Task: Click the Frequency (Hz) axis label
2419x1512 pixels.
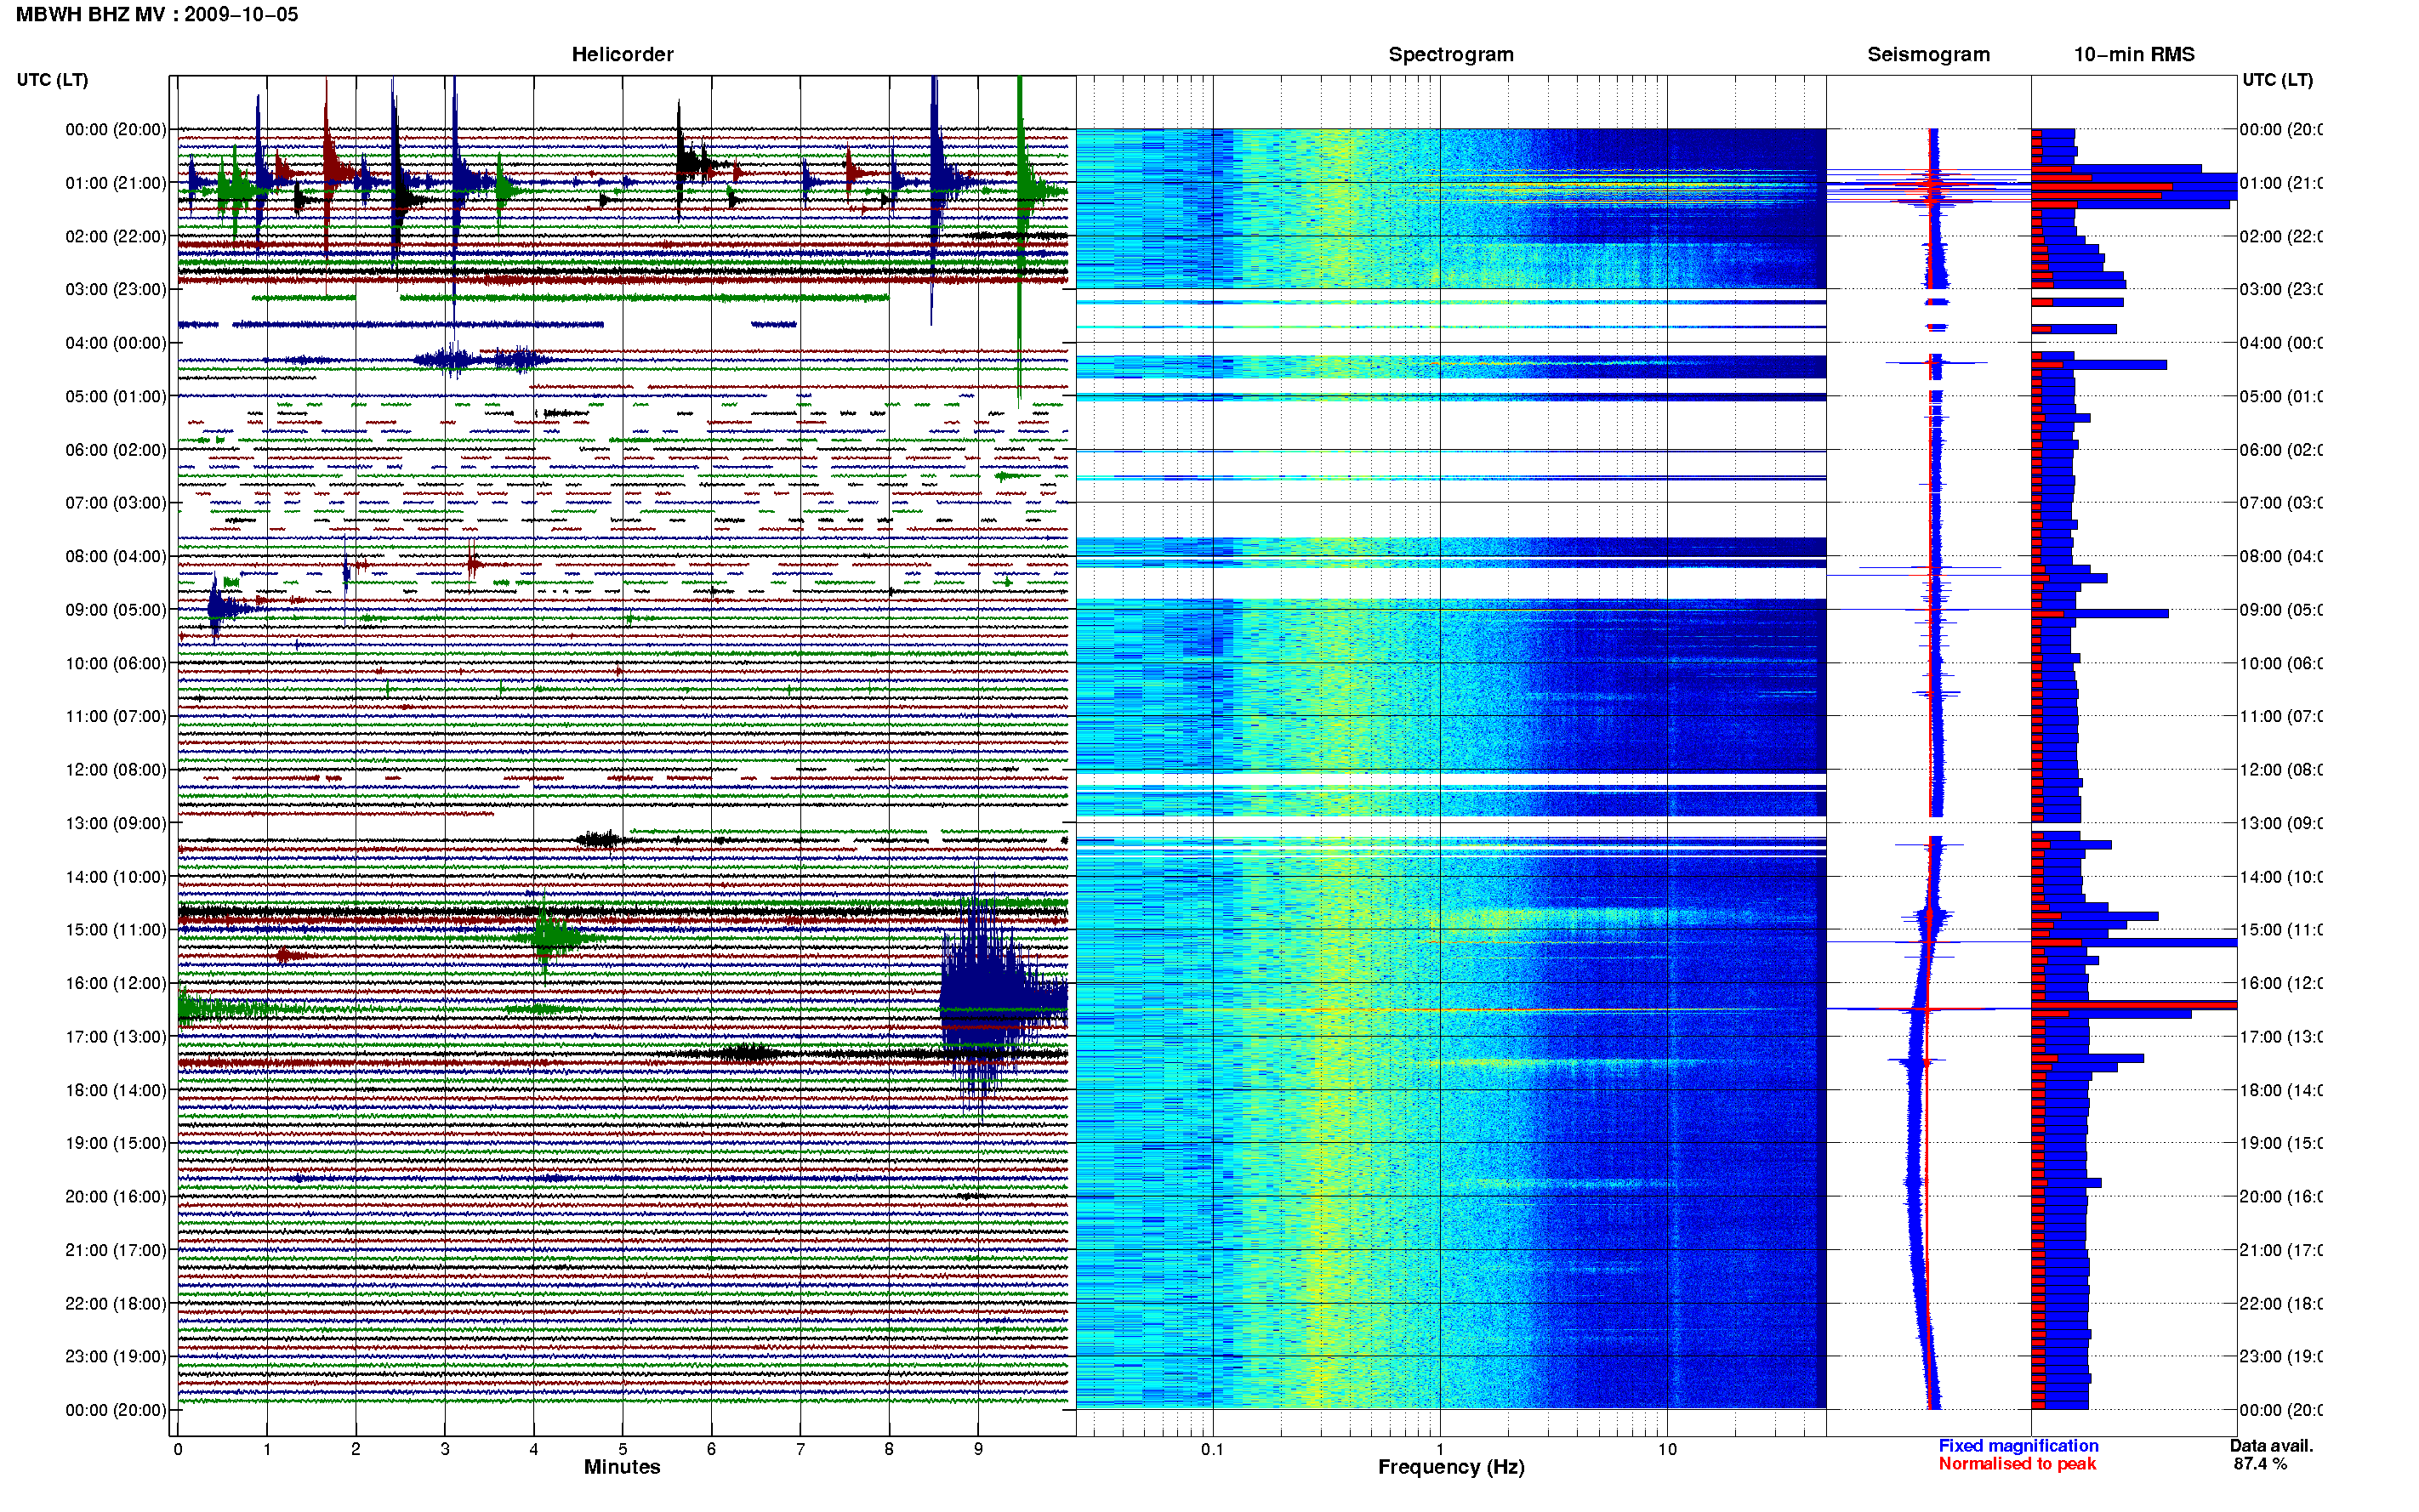Action: pyautogui.click(x=1451, y=1467)
